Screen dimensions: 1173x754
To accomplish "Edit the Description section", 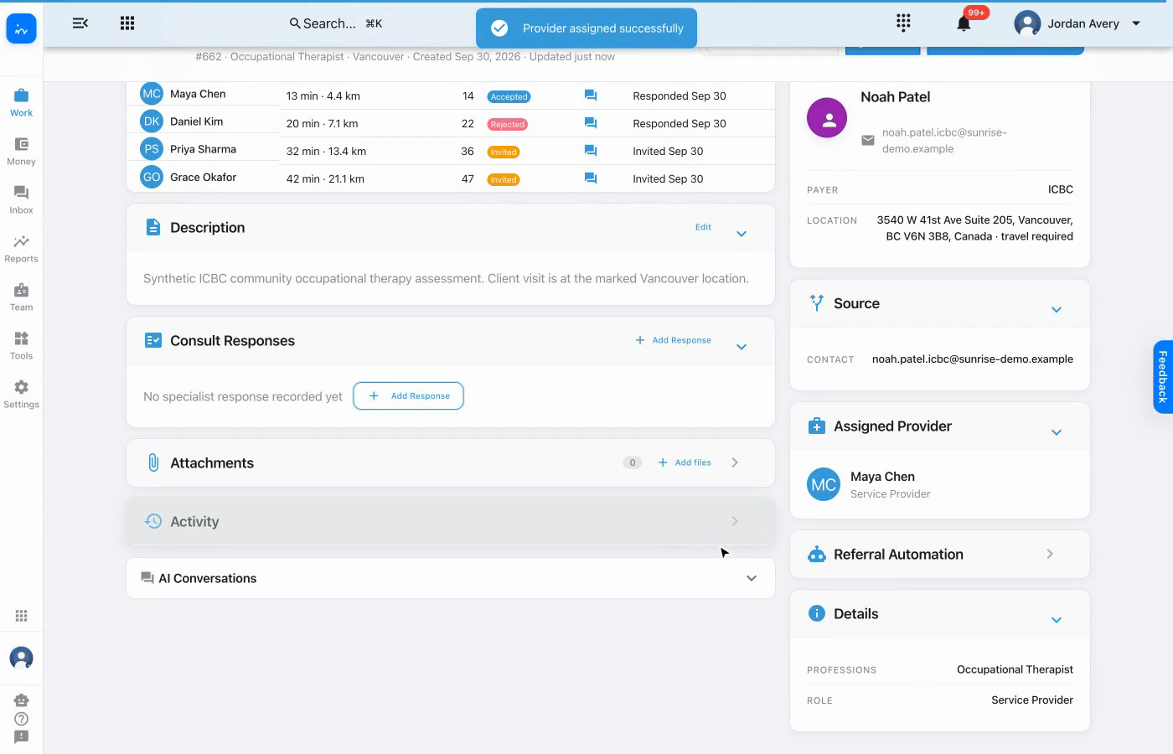I will pos(703,227).
